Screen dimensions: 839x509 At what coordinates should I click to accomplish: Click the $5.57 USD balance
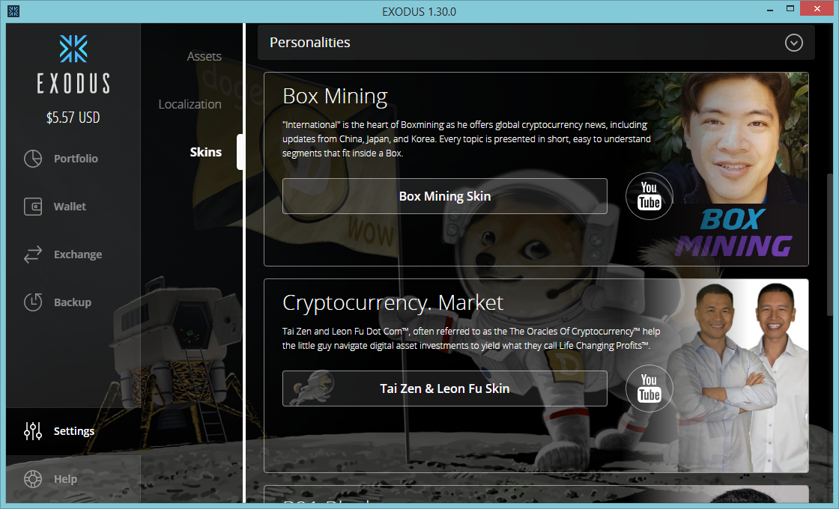pyautogui.click(x=73, y=118)
